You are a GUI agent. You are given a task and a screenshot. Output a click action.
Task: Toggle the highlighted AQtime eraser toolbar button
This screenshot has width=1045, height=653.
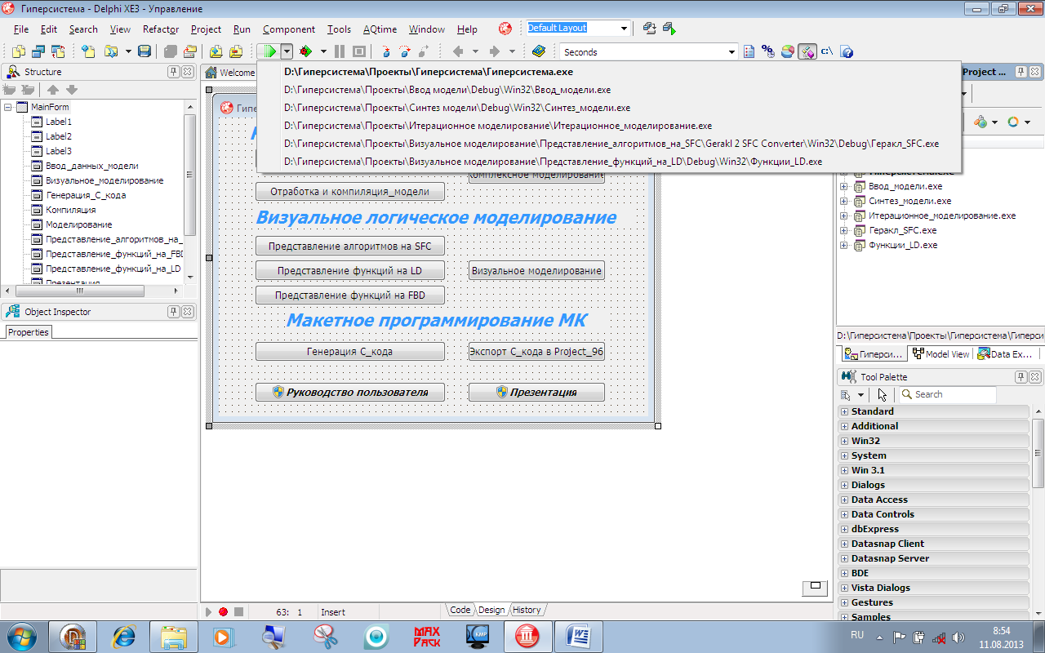(x=807, y=51)
